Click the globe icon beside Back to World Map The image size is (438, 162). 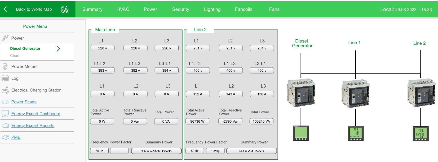(65, 10)
